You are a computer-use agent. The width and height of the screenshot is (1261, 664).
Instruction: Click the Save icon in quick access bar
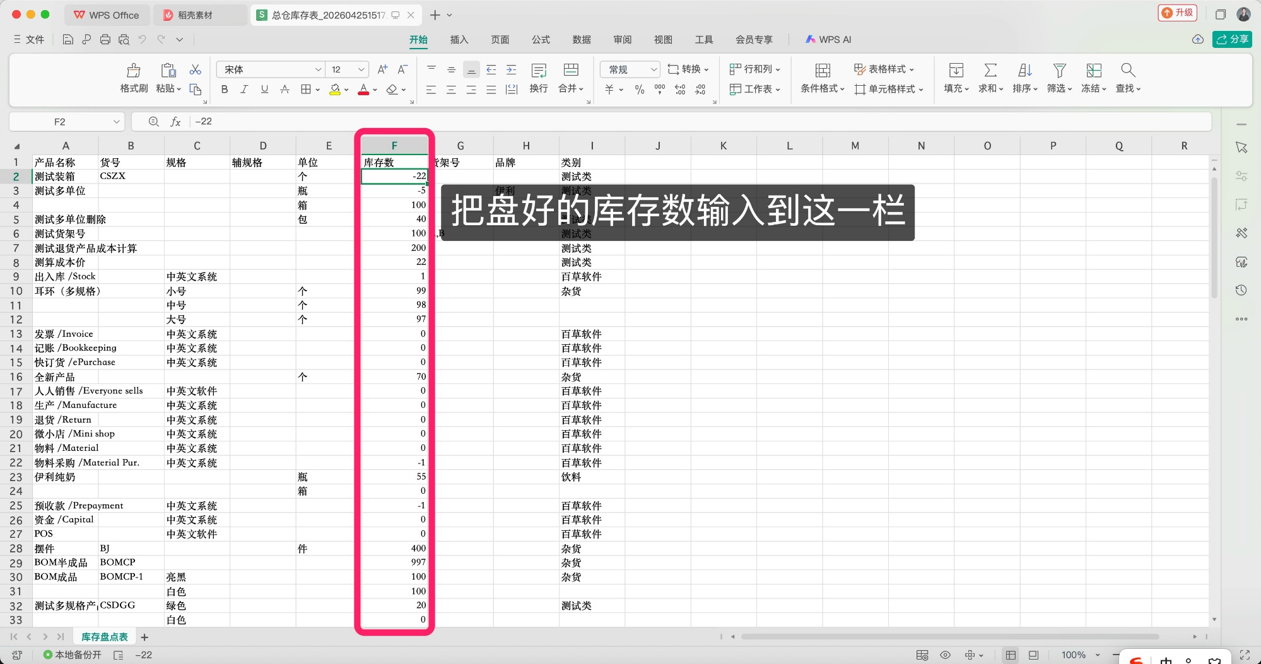[68, 40]
